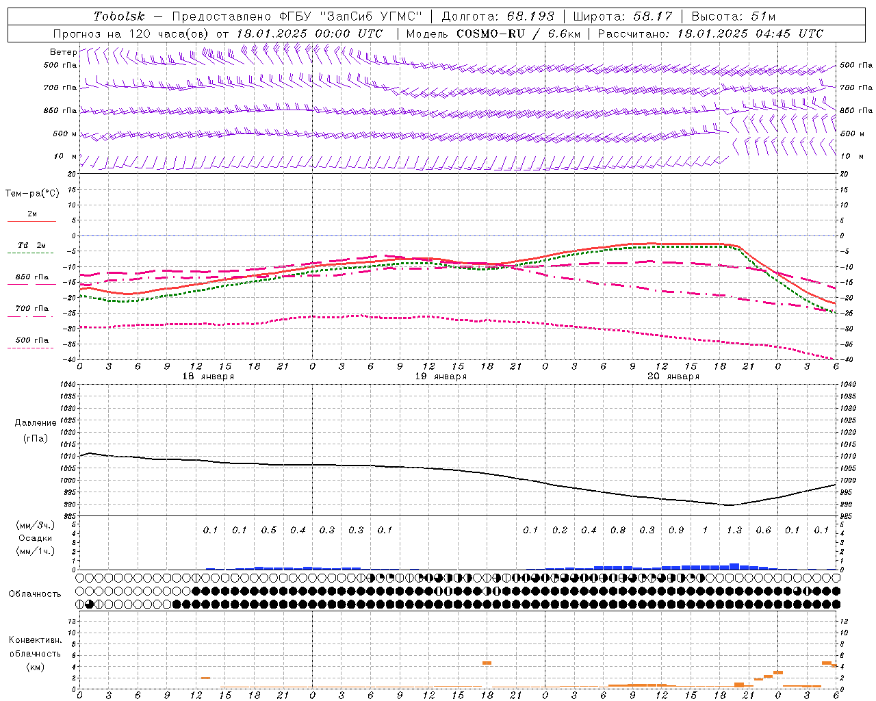Click the 0.5 precipitation value

(269, 531)
